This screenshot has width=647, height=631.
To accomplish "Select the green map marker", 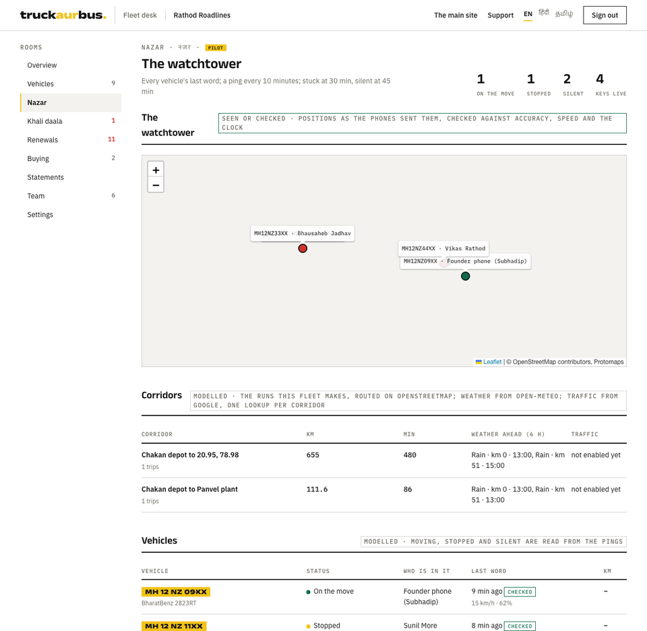I will click(466, 276).
